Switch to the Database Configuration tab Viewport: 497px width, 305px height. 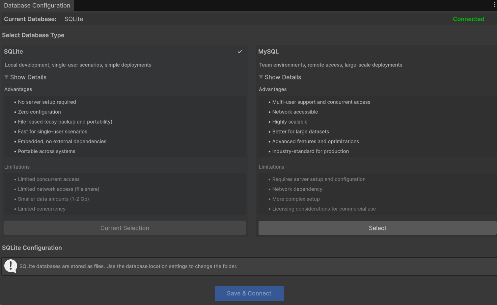[37, 5]
